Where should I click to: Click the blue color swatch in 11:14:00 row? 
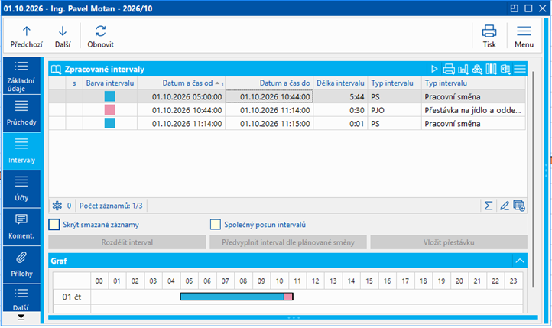tap(110, 124)
